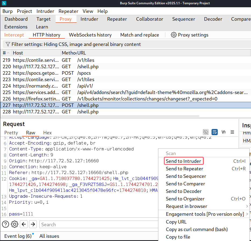
Task: Select Copy as curl command (bash)
Action: coord(203,229)
